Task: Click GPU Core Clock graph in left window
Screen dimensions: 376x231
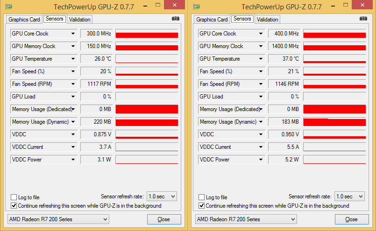Action: coord(147,34)
